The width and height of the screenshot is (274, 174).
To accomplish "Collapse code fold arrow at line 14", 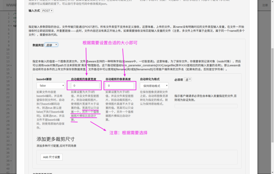I will point(11,66).
